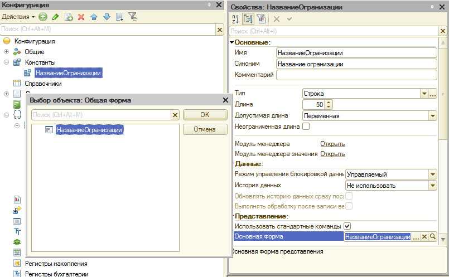Select НазваниеОрганизации form in the Выбор объекта list
Viewport: 449px width, 277px height.
pyautogui.click(x=90, y=130)
